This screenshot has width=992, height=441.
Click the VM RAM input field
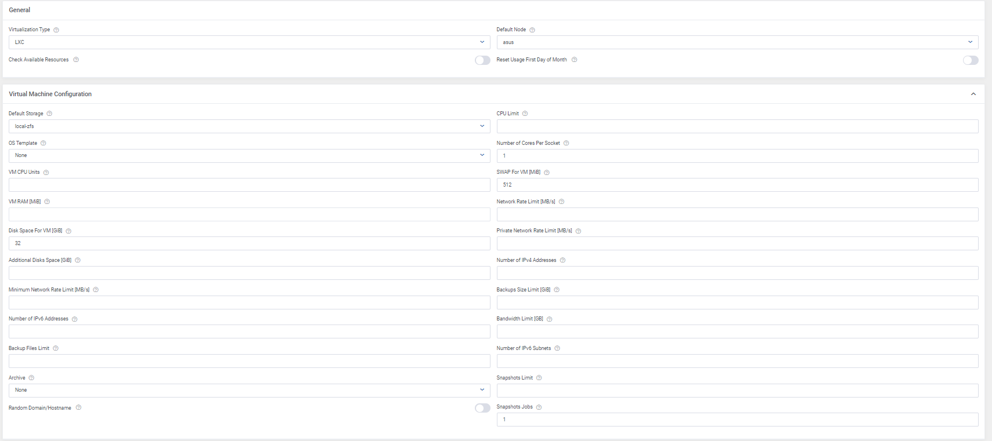(x=249, y=214)
